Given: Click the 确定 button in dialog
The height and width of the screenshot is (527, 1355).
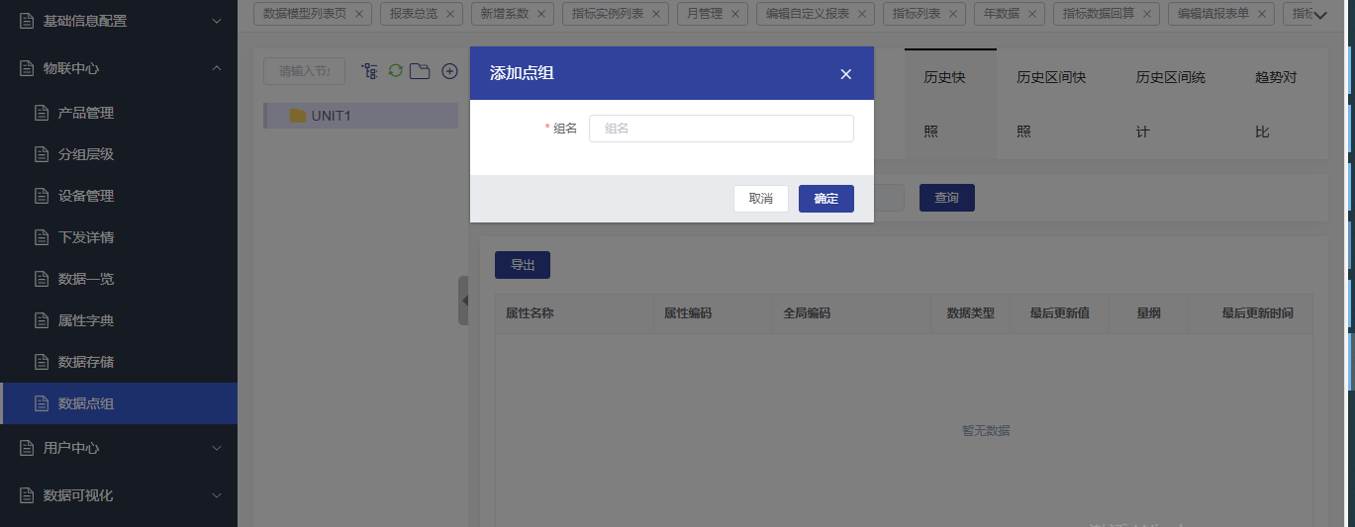Looking at the screenshot, I should pyautogui.click(x=825, y=199).
